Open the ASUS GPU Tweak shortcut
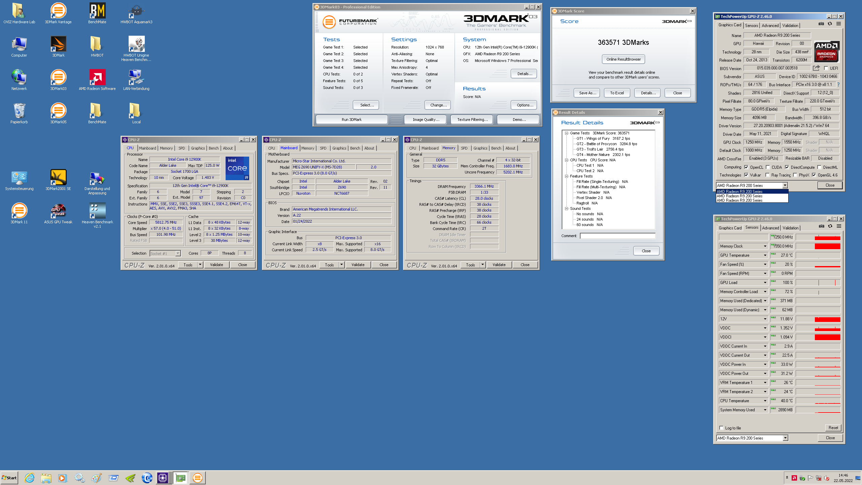Screen dimensions: 862x485 [58, 214]
